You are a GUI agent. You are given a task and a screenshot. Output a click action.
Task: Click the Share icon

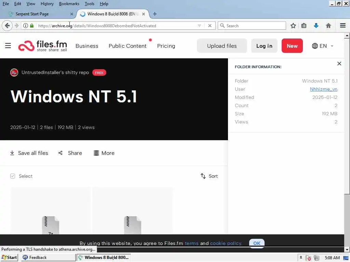point(60,153)
